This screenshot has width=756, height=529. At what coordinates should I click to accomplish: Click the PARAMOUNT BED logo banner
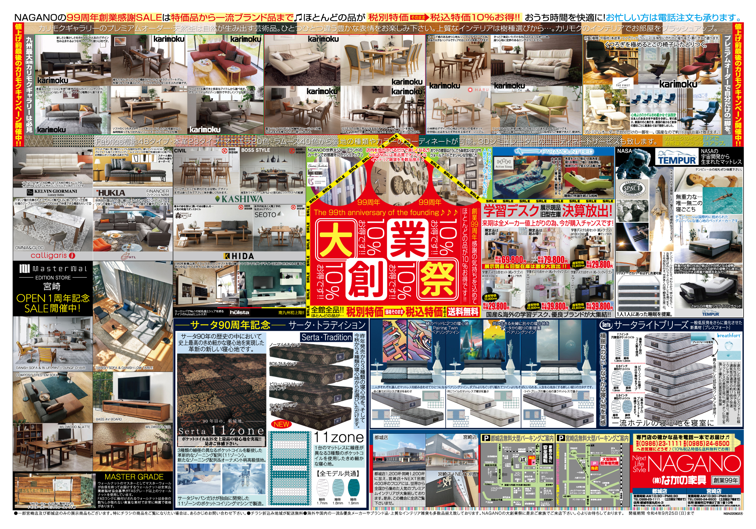[553, 152]
